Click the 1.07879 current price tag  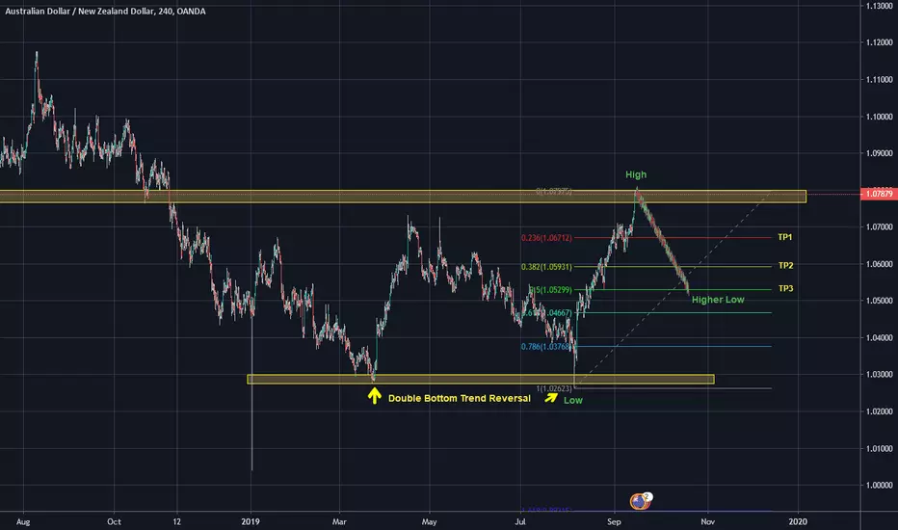tap(879, 194)
